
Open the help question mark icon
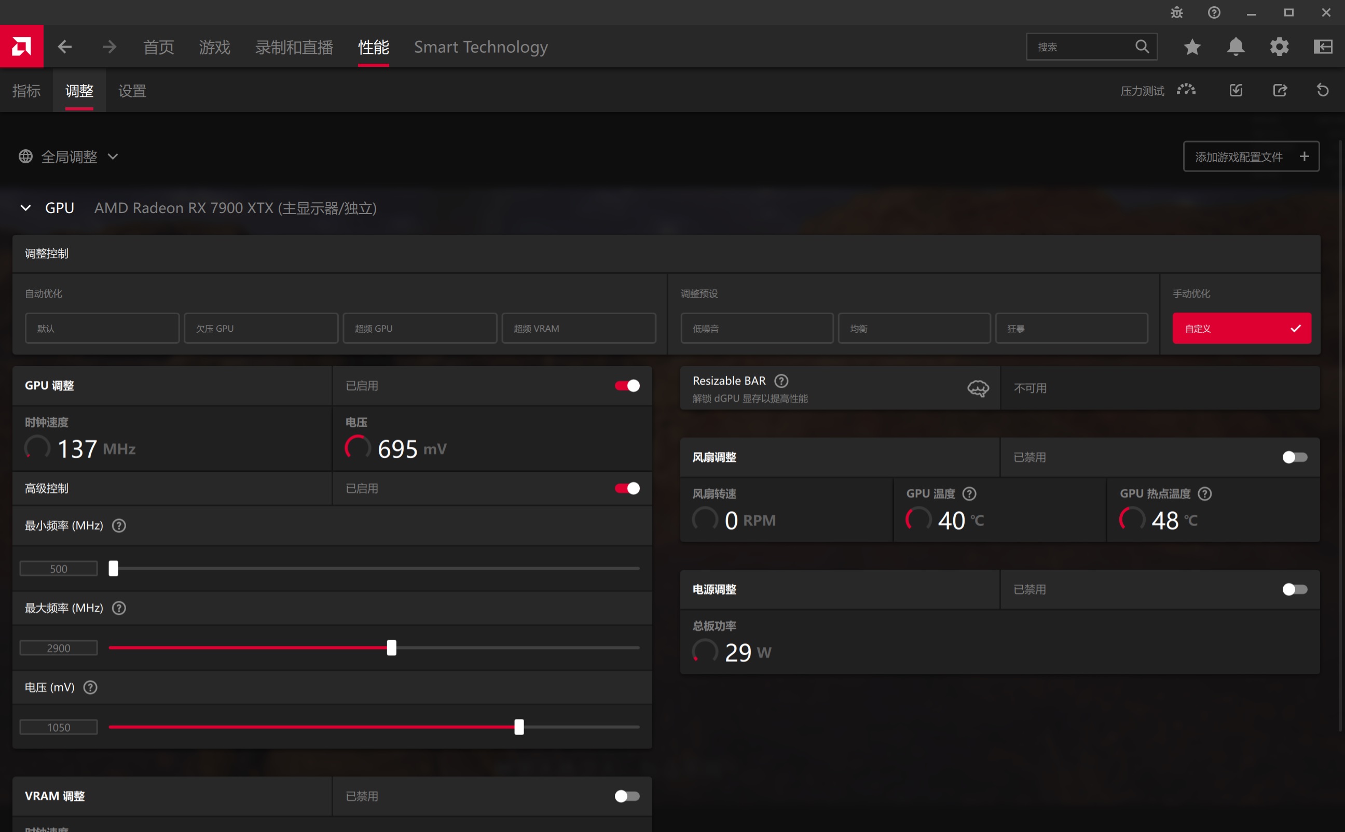[1214, 12]
